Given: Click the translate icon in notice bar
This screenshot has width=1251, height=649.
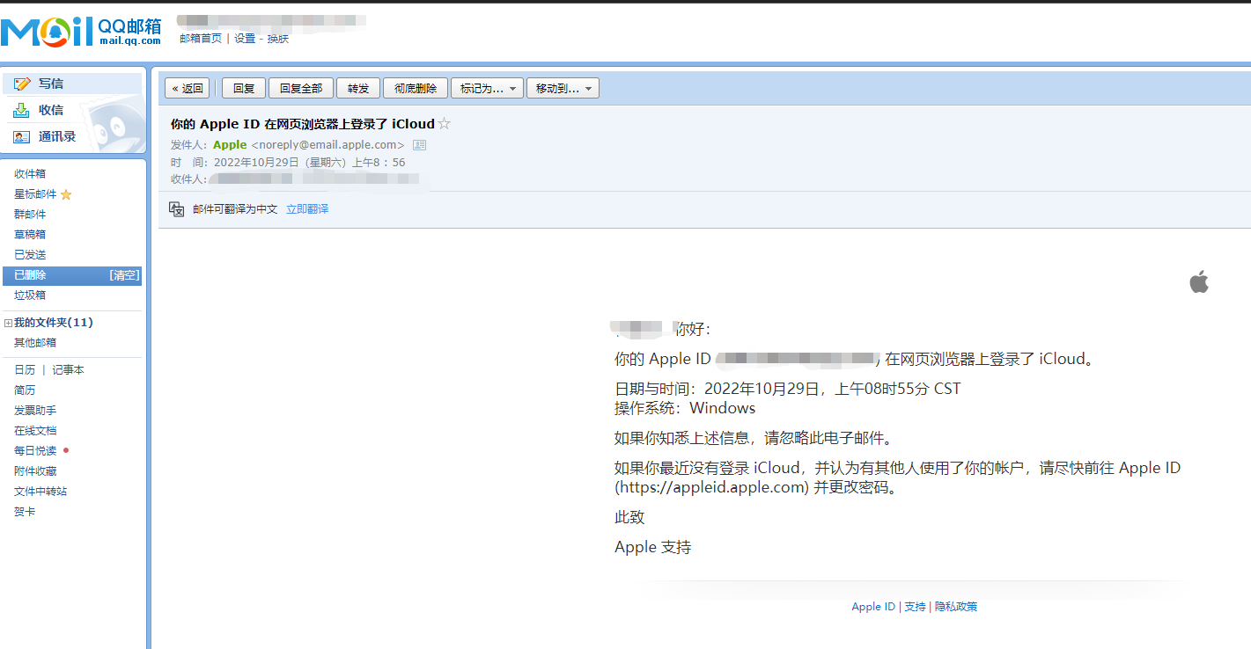Looking at the screenshot, I should (x=176, y=209).
